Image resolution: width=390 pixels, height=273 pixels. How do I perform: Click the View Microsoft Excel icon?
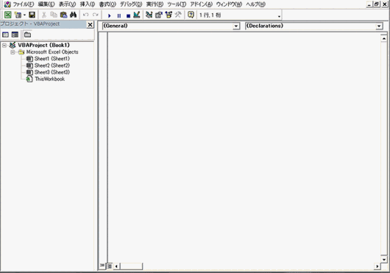(7, 15)
